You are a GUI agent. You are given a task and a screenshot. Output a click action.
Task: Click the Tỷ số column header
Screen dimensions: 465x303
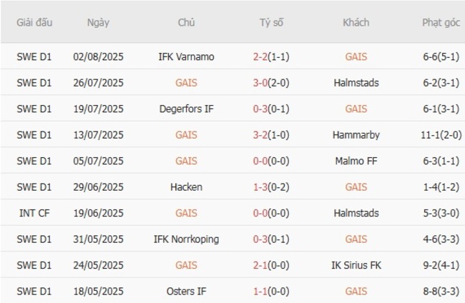271,22
